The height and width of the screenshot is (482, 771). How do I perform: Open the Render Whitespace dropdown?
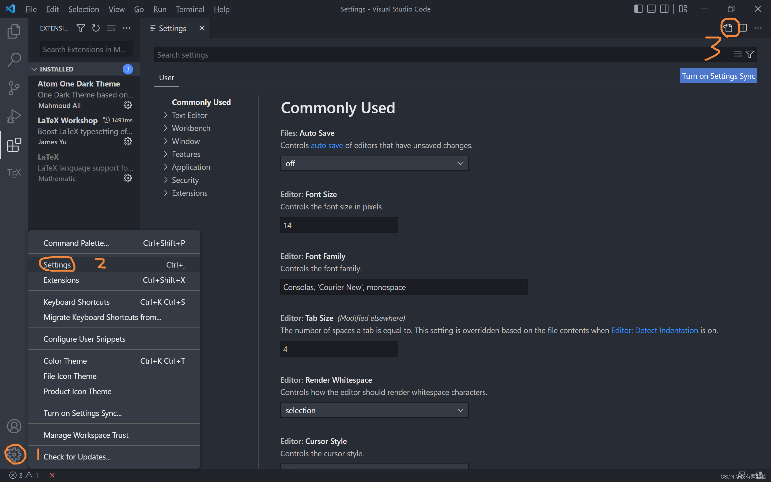[374, 410]
